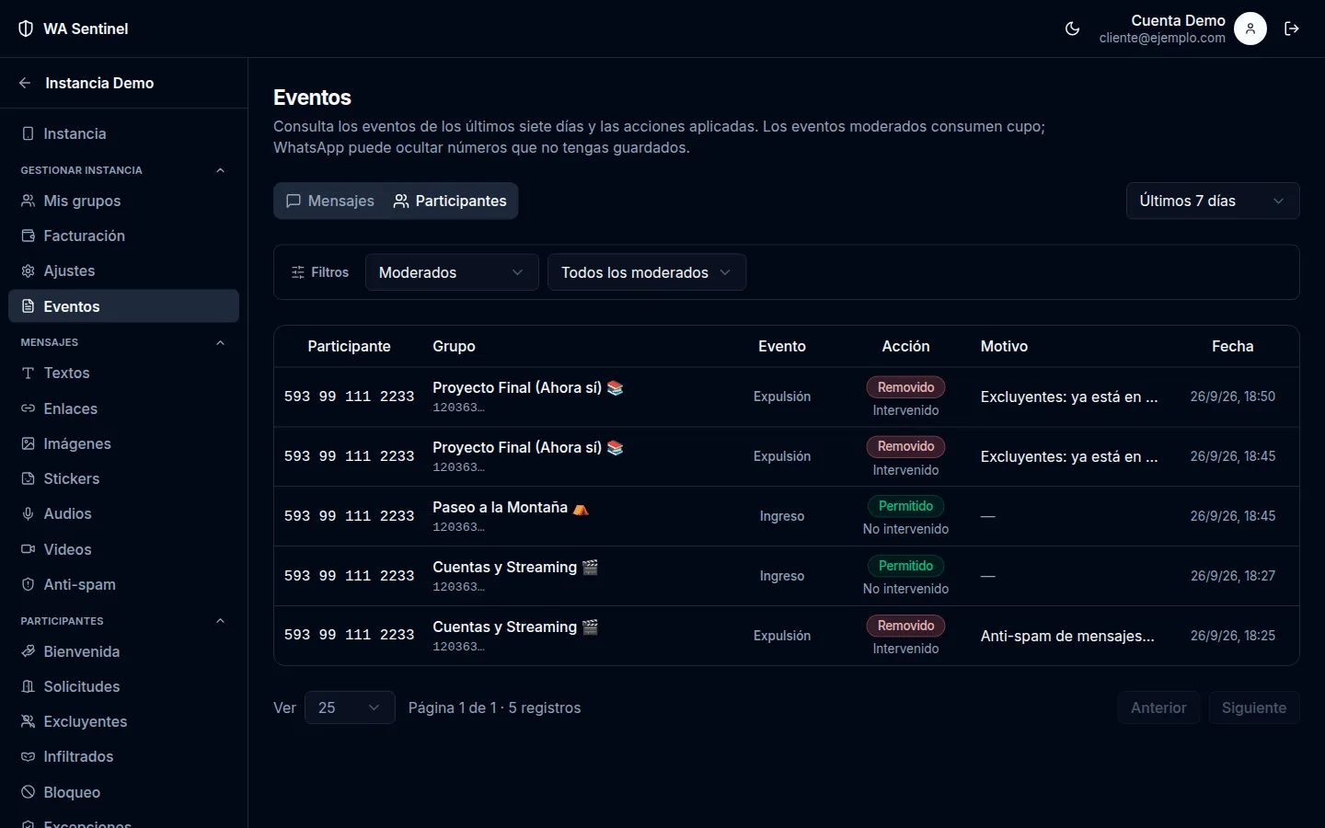Go back using the arrow beside Instancia Demo
Viewport: 1325px width, 828px height.
[25, 83]
